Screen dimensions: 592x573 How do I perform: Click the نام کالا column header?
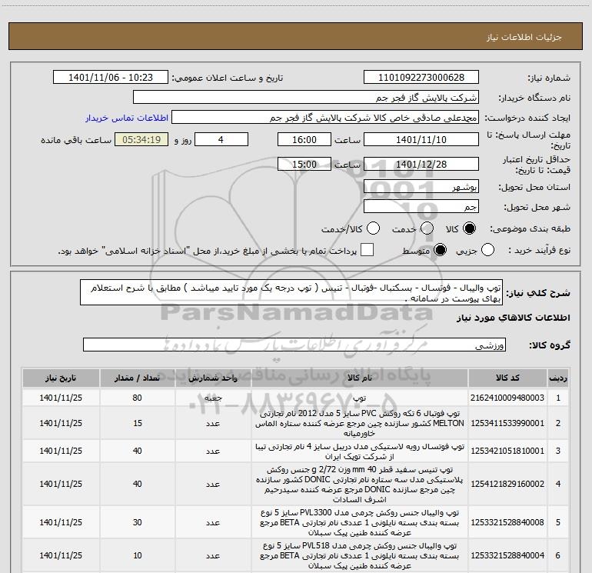360,378
